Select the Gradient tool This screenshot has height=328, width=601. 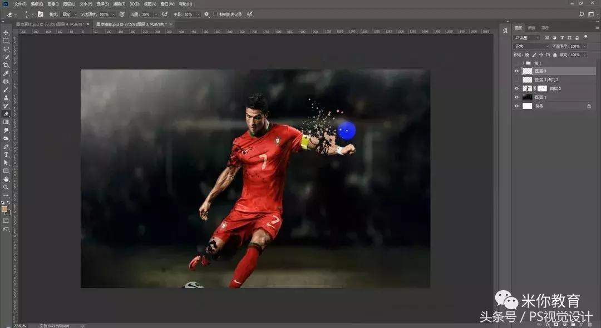(6, 122)
